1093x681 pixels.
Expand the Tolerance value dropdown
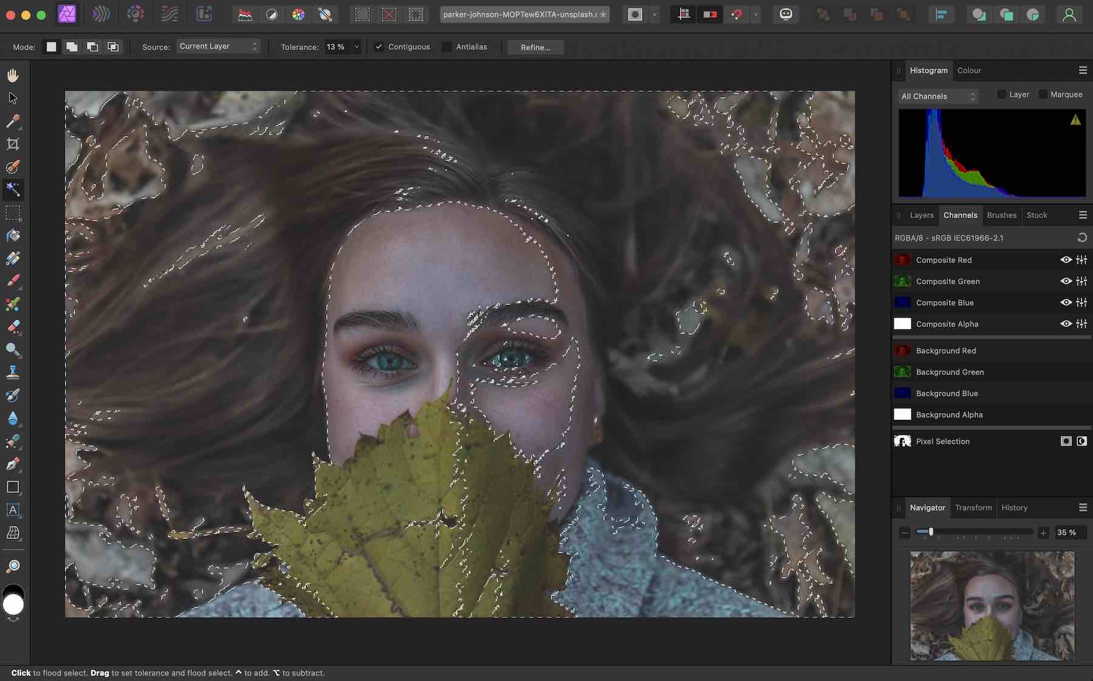point(356,46)
